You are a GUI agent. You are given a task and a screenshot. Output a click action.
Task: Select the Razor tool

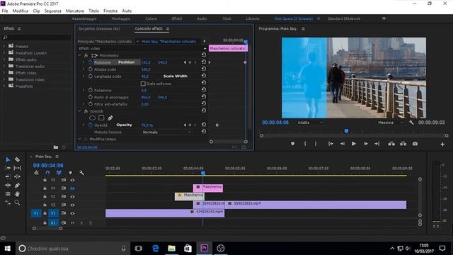click(17, 159)
